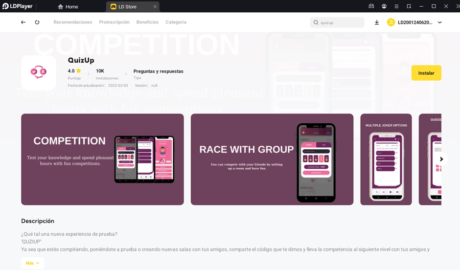Open the Preinscripción section
Image resolution: width=460 pixels, height=270 pixels.
(x=114, y=22)
